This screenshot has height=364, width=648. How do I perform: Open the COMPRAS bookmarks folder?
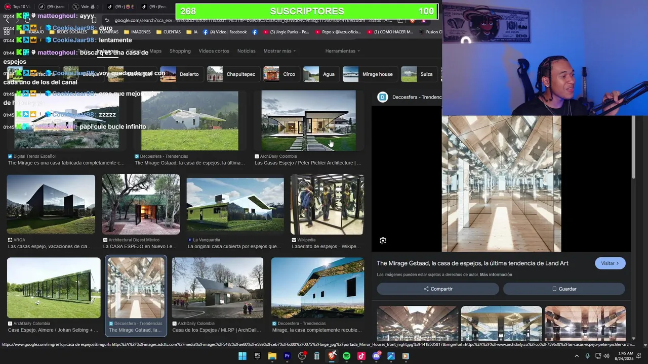pyautogui.click(x=105, y=32)
